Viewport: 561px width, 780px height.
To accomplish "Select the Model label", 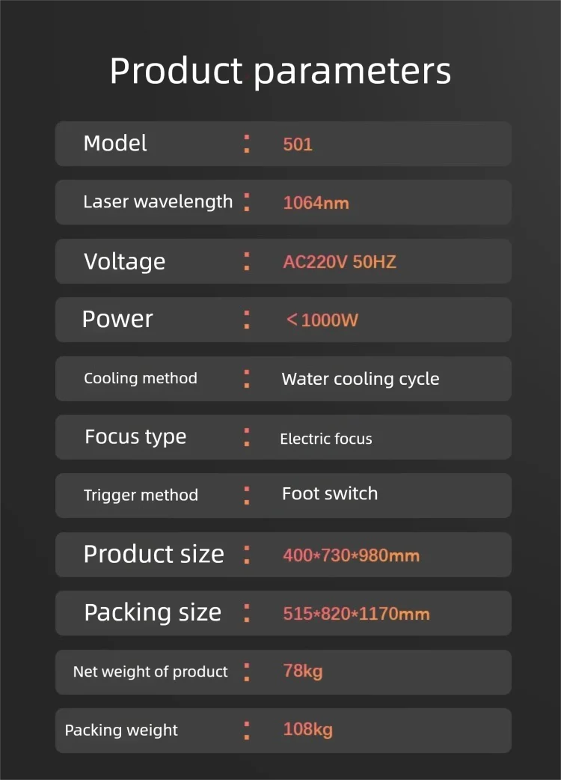I will coord(115,143).
